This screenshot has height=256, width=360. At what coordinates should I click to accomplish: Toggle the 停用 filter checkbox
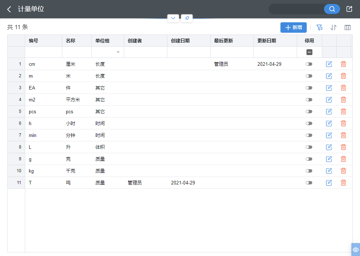tap(309, 52)
